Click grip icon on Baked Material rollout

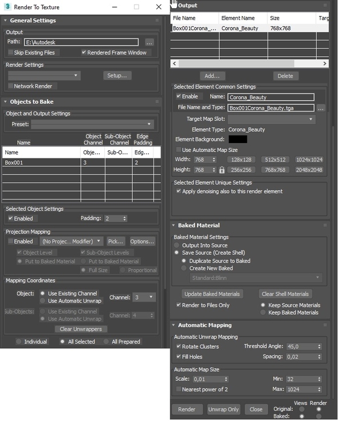tap(325, 225)
